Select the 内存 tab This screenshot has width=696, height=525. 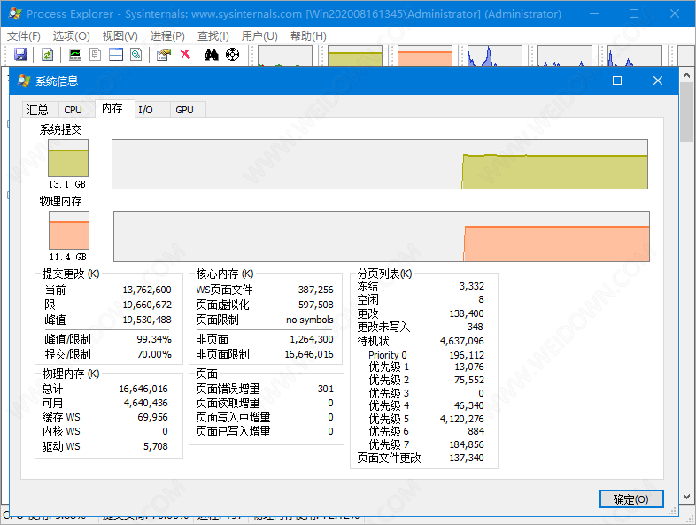click(114, 108)
